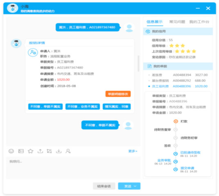Select the 员工福利费 A00488396 document row
Image resolution: width=219 pixels, height=196 pixels.
(x=178, y=86)
